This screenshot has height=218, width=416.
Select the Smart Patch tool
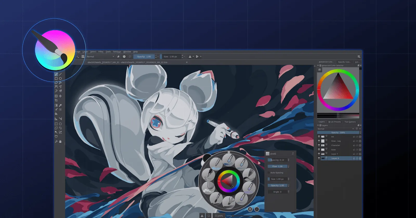pyautogui.click(x=60, y=110)
